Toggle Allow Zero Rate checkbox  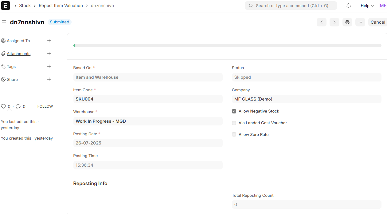point(234,135)
